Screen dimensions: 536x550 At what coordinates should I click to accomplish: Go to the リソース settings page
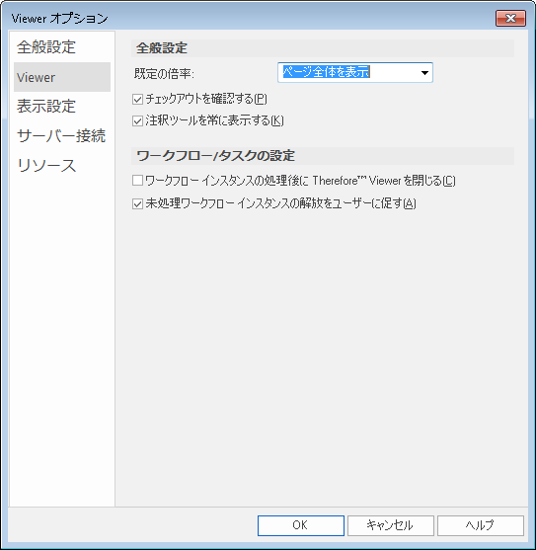46,165
